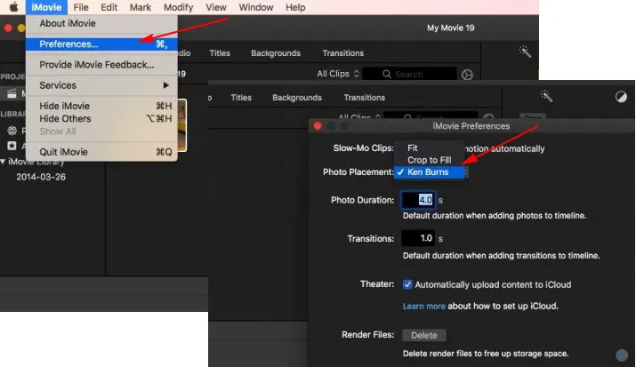Choose Quit iMovie

(101, 152)
